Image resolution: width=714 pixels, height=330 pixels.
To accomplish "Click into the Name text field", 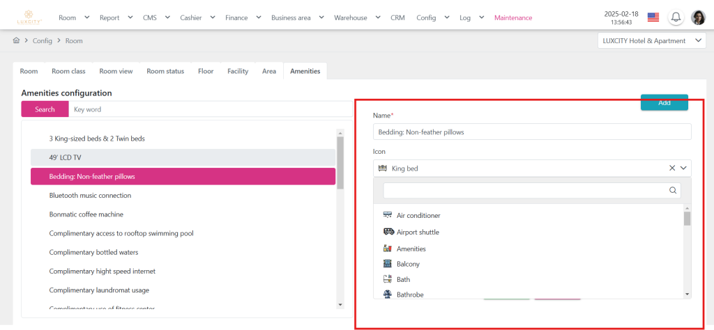I will point(532,132).
